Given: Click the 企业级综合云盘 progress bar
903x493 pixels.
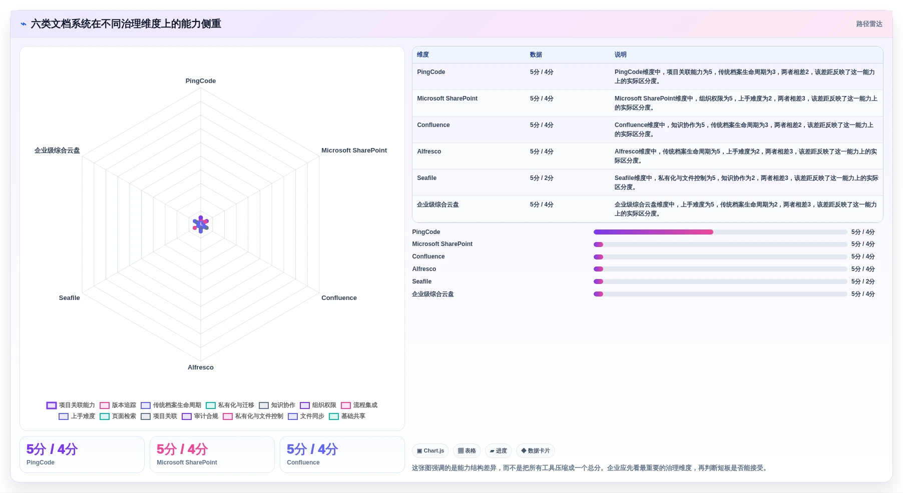Looking at the screenshot, I should pyautogui.click(x=720, y=294).
